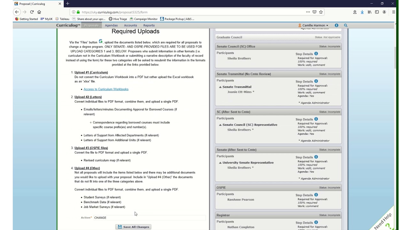Screen dimensions: 409x230
Task: Collapse the Senate Transmittal participant group
Action: (220, 87)
